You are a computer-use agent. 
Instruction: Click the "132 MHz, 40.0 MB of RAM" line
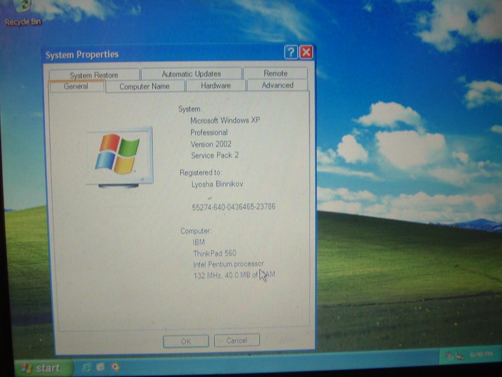[x=234, y=275]
